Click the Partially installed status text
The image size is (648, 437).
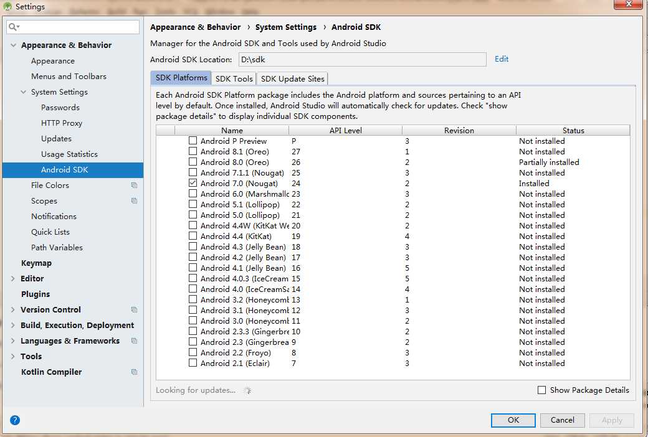(x=549, y=162)
